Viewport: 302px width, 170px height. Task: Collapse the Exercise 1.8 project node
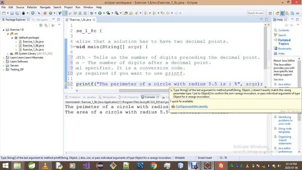pyautogui.click(x=3, y=30)
